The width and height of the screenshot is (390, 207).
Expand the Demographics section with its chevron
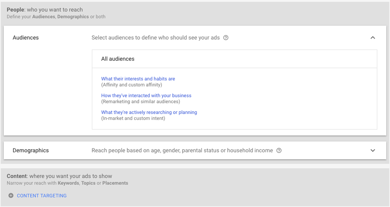point(372,151)
